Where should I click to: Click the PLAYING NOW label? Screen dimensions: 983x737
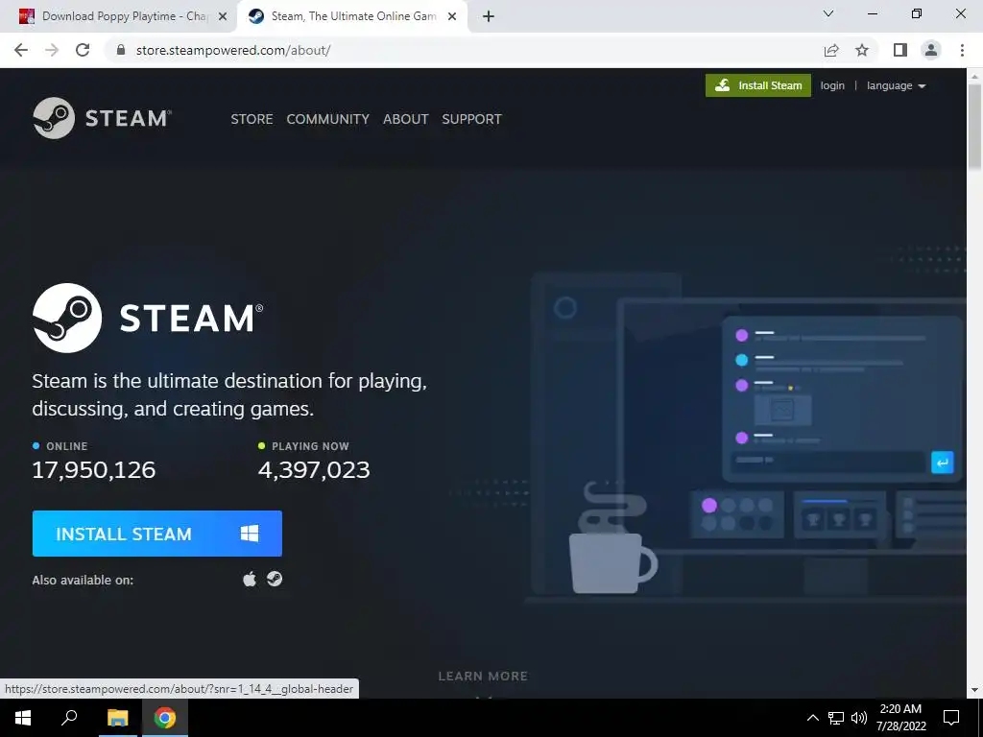point(310,446)
